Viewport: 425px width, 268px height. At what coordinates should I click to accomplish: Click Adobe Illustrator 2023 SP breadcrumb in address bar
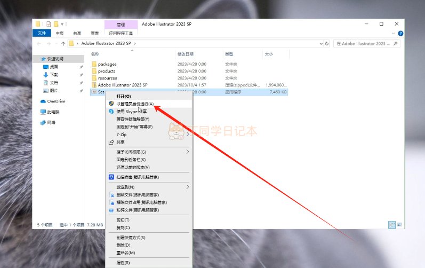click(106, 43)
